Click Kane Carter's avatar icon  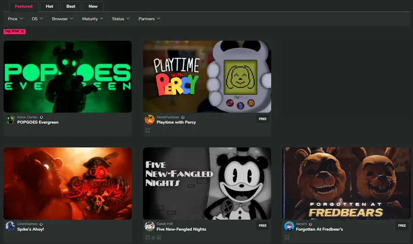click(x=11, y=120)
